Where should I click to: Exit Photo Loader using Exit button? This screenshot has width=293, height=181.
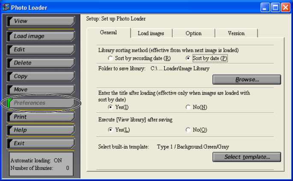click(x=41, y=143)
